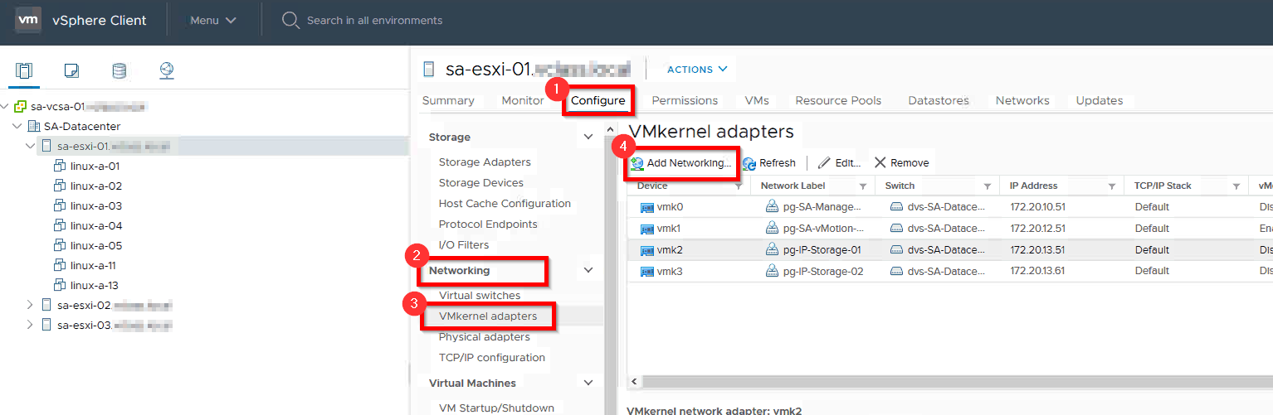
Task: Open the Resource Pools tab
Action: pyautogui.click(x=838, y=100)
